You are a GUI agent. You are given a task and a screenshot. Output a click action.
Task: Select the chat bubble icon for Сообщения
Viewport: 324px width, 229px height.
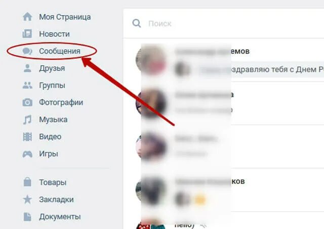pyautogui.click(x=27, y=51)
